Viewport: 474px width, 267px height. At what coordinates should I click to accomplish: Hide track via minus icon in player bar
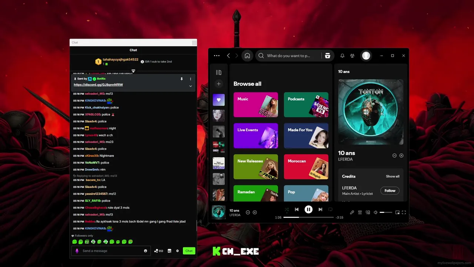point(248,212)
